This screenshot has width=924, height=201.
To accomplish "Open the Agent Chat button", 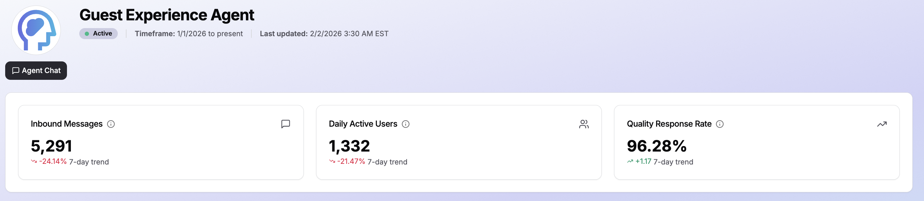I will [36, 70].
